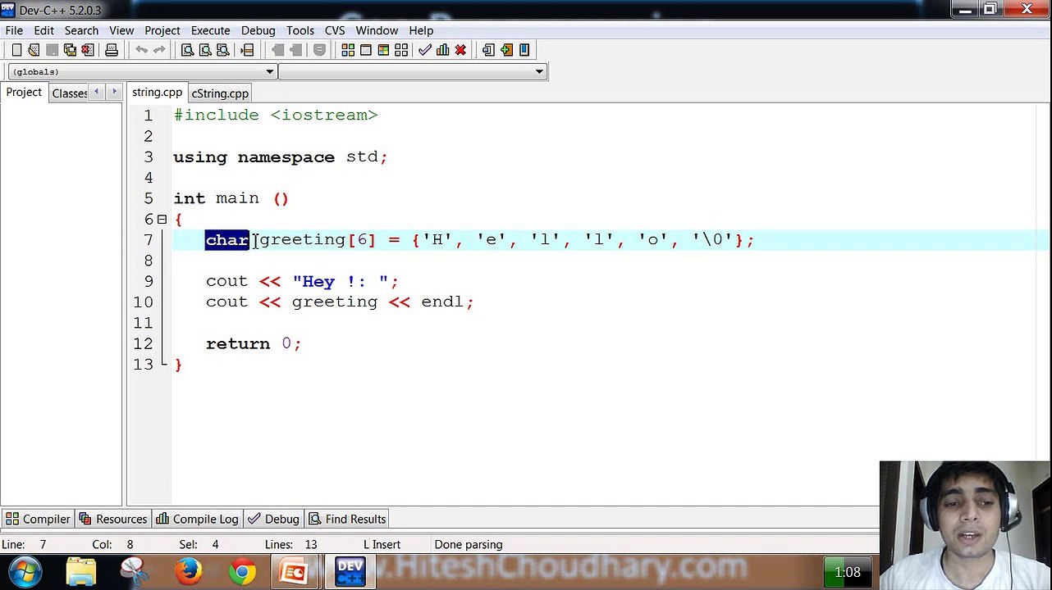
Task: Click endl on line 10
Action: coord(442,302)
